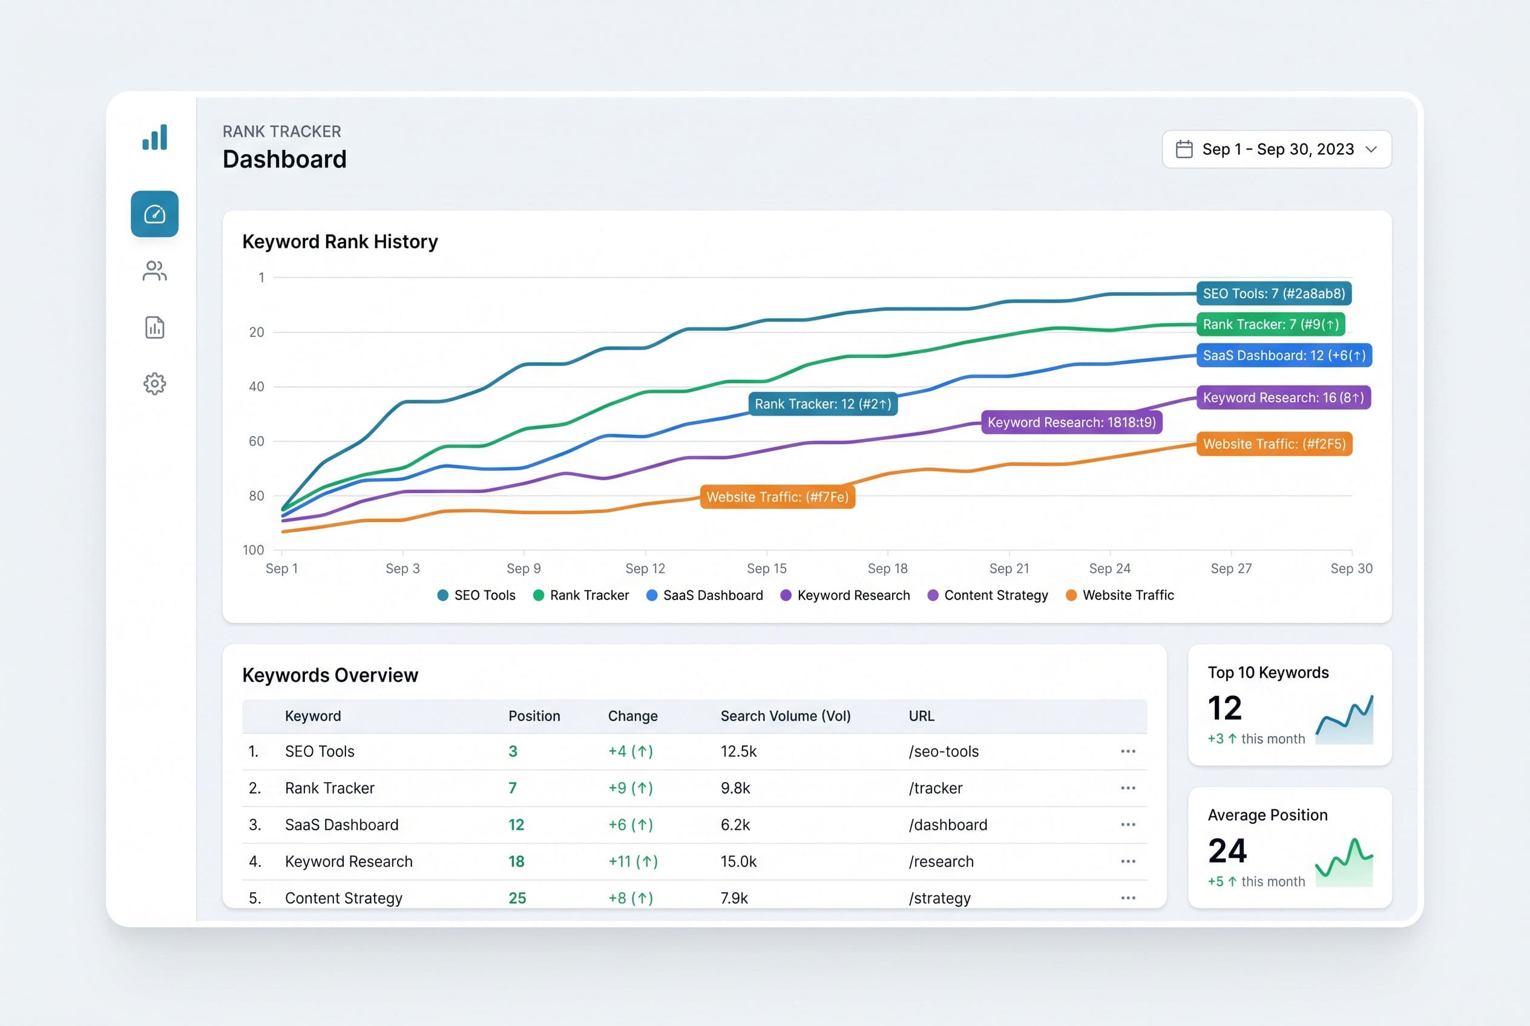
Task: Open the Sep 1 - Sep 30, 2023 selector
Action: click(1276, 149)
